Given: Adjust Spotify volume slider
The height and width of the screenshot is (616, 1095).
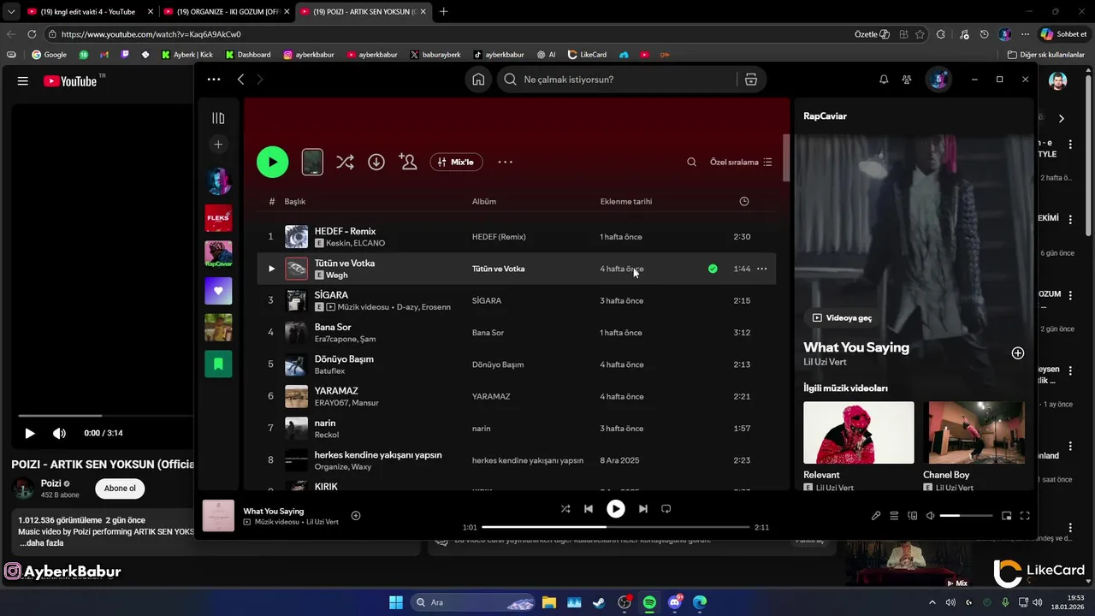Looking at the screenshot, I should coord(966,516).
